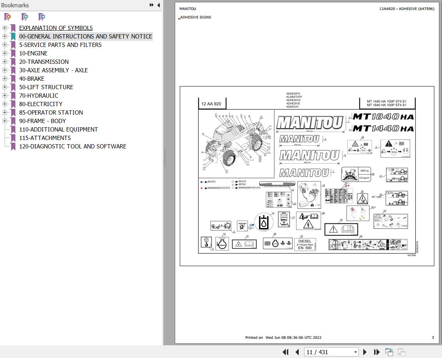Viewport: 442px width, 358px height.
Task: Open 5-SERVICE PARTS AND FILTERS bookmark
Action: [60, 45]
